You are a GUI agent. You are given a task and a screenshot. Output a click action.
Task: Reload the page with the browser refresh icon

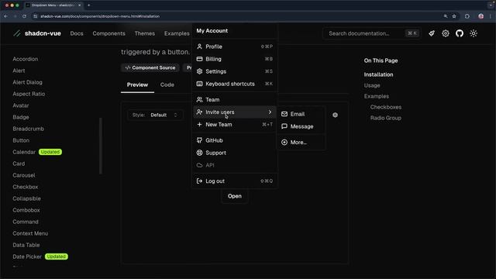coord(24,16)
